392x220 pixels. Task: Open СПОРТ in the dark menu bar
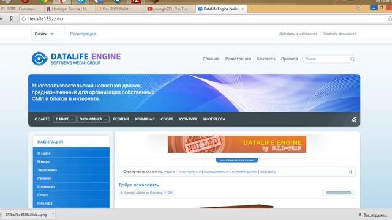(167, 119)
